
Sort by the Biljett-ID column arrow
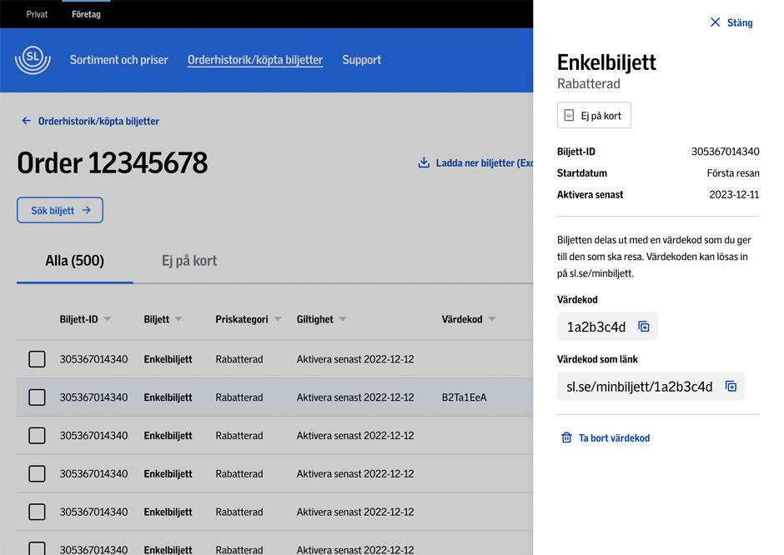[x=108, y=319]
